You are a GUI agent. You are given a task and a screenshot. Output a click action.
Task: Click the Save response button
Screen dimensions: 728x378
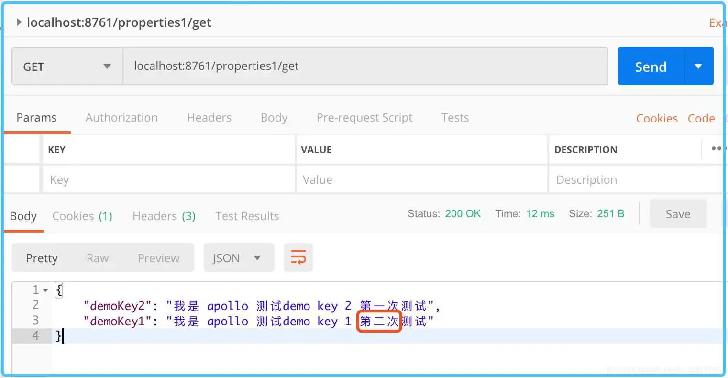point(677,214)
